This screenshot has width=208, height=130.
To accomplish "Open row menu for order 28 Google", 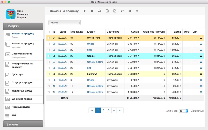I will pyautogui.click(x=201, y=56).
